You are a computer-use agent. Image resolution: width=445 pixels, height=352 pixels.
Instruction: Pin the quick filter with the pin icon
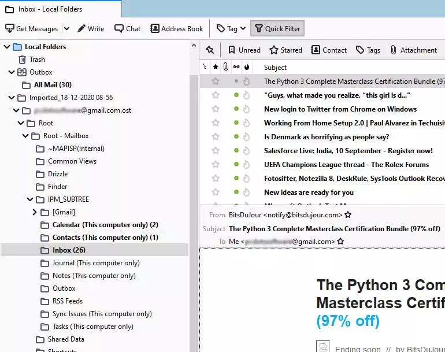(210, 50)
